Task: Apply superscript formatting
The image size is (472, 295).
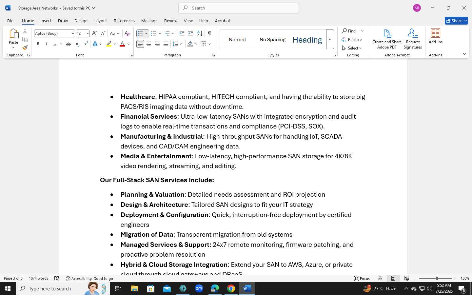Action: pos(86,44)
